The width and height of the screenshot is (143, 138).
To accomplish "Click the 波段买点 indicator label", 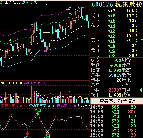I will pyautogui.click(x=84, y=106).
